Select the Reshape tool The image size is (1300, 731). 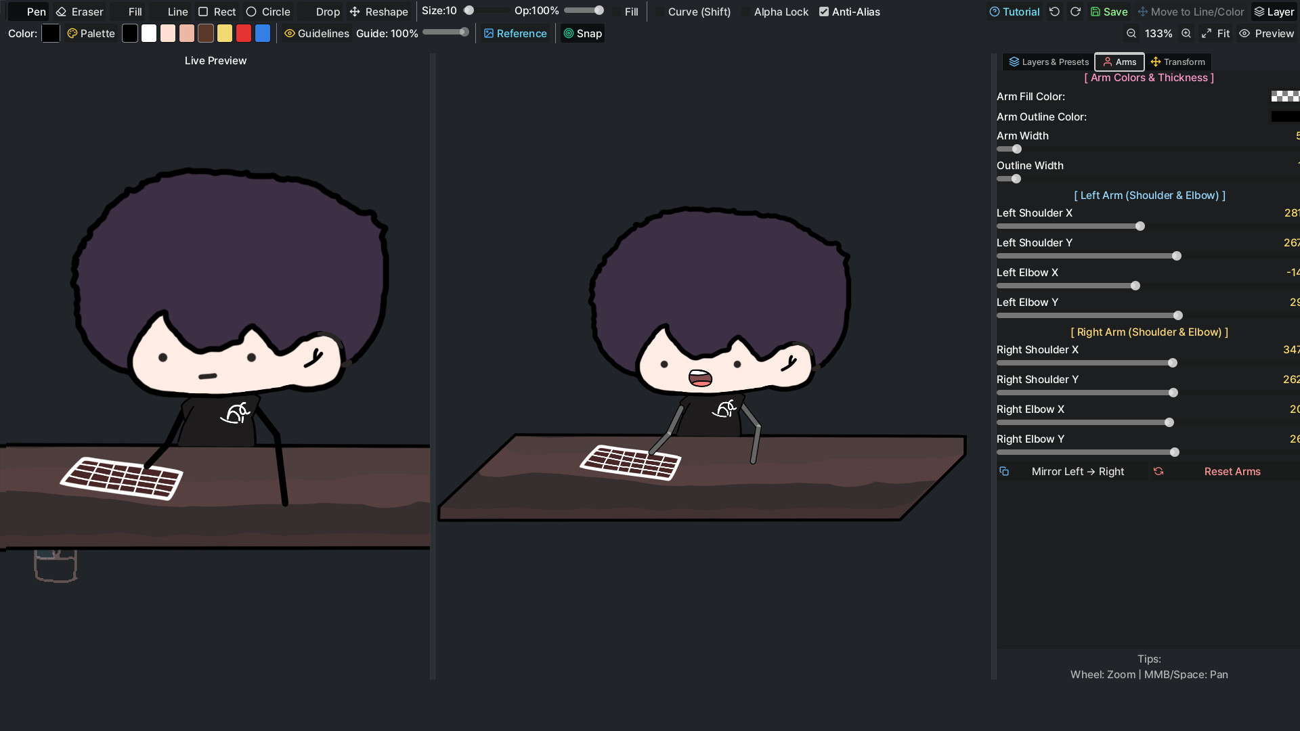(378, 12)
